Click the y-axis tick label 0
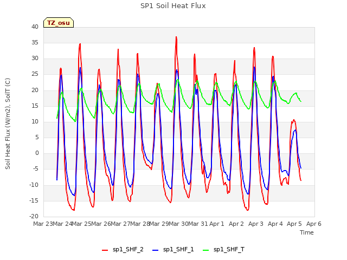Viewport: 347px width, 260px height. pyautogui.click(x=37, y=153)
